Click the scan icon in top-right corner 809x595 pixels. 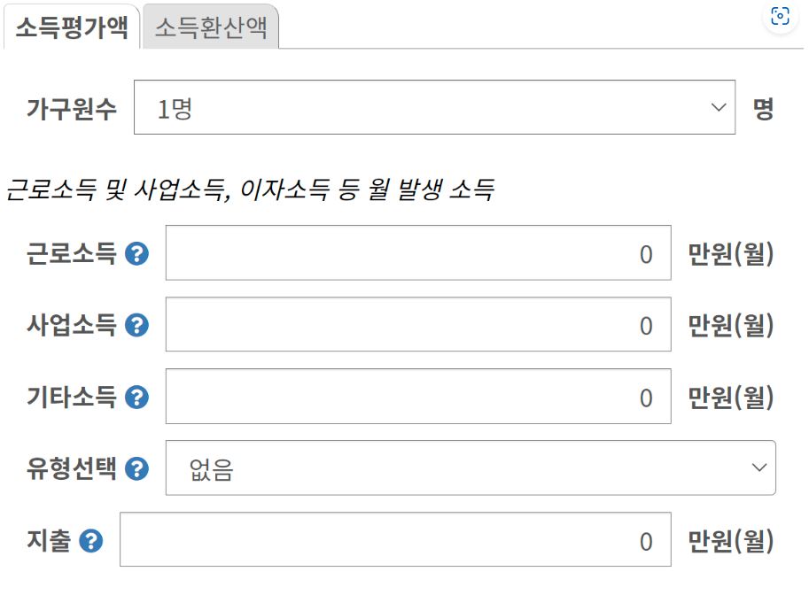coord(779,16)
